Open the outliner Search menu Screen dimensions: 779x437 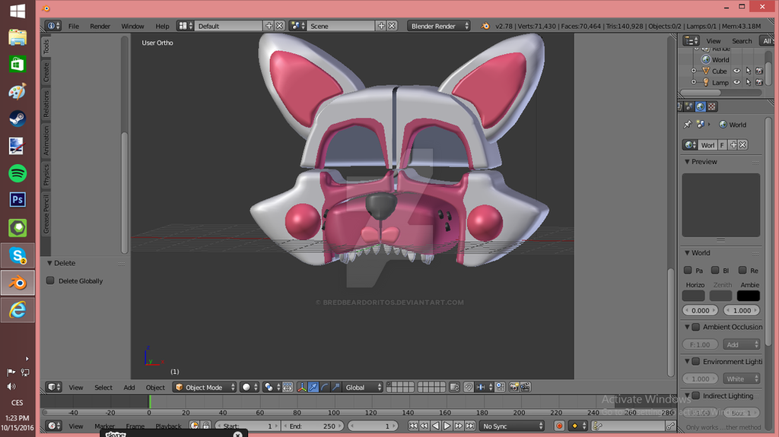click(742, 41)
